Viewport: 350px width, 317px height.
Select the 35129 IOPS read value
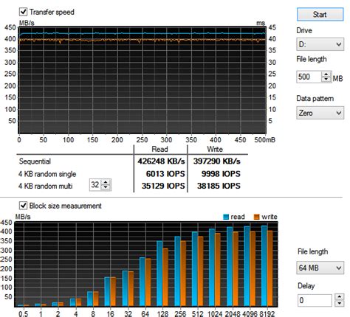(x=163, y=186)
